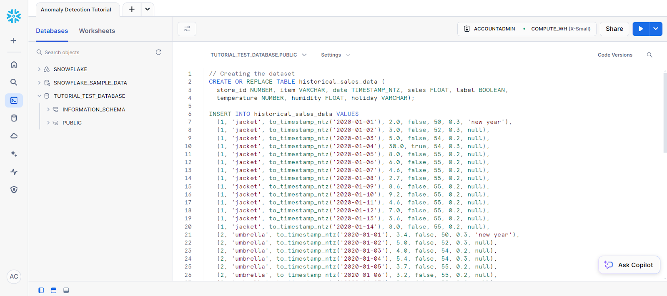
Task: Run the worksheet with play button
Action: [x=641, y=29]
